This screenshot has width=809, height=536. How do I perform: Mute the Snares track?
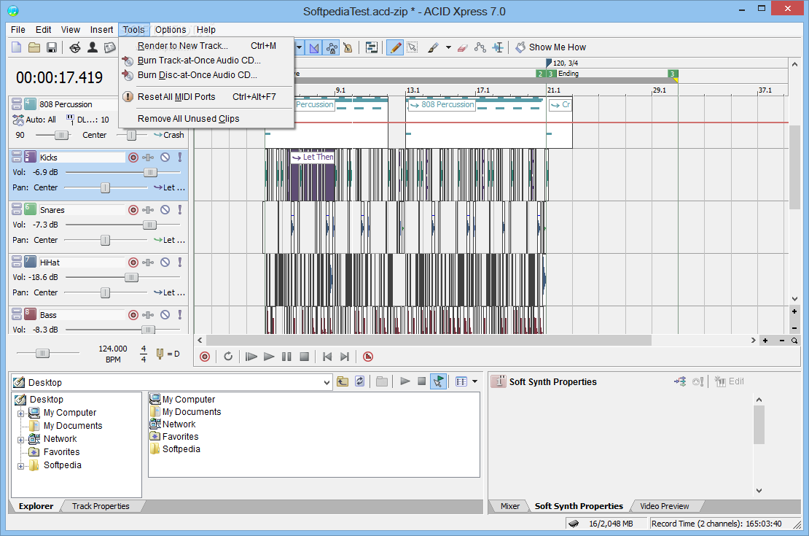point(165,209)
